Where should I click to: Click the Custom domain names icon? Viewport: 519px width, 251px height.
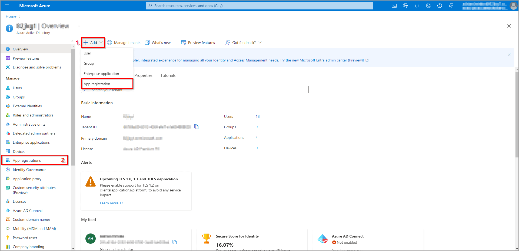(8, 219)
